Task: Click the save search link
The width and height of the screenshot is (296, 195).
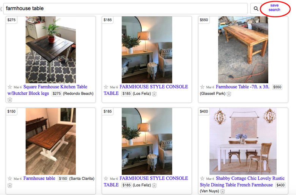Action: 274,8
